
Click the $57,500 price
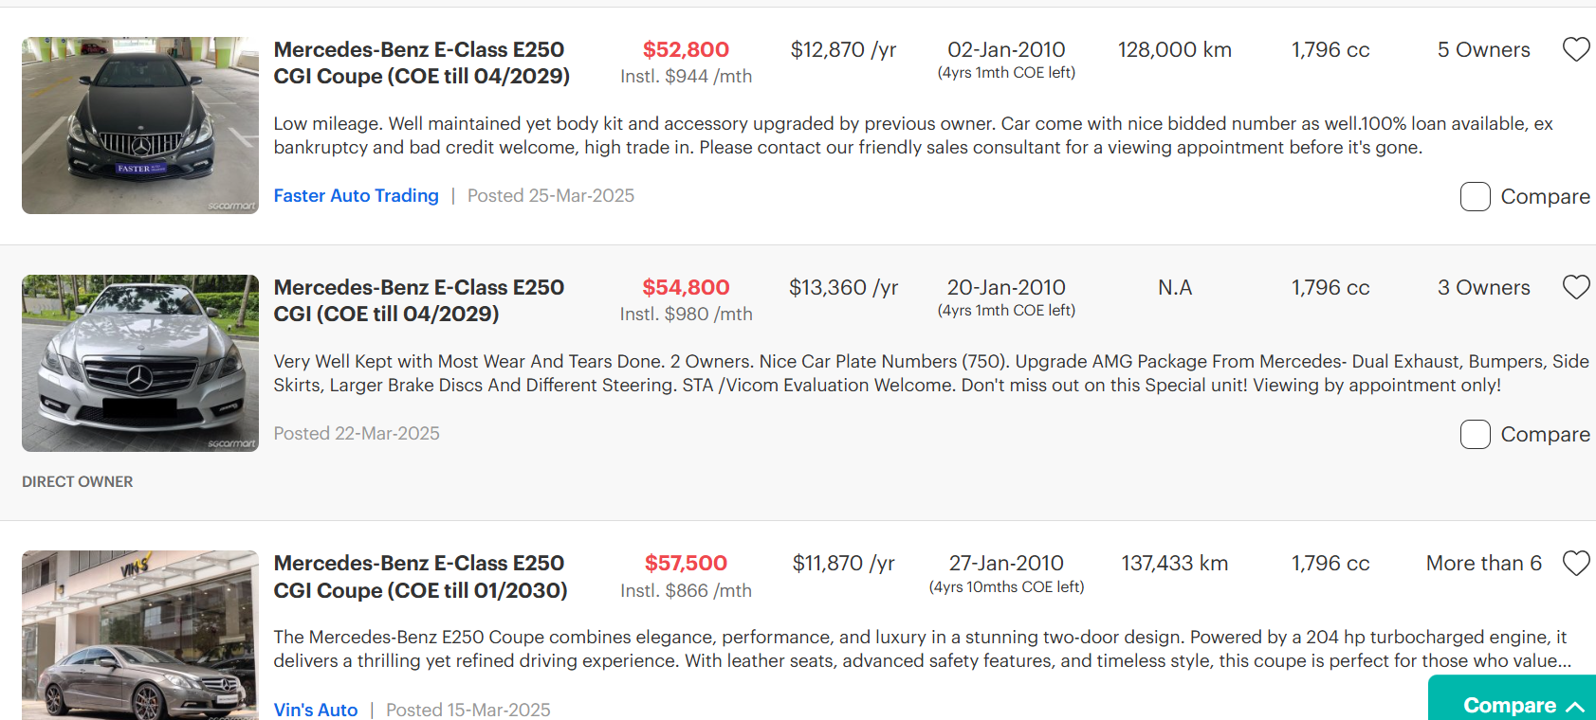point(686,564)
